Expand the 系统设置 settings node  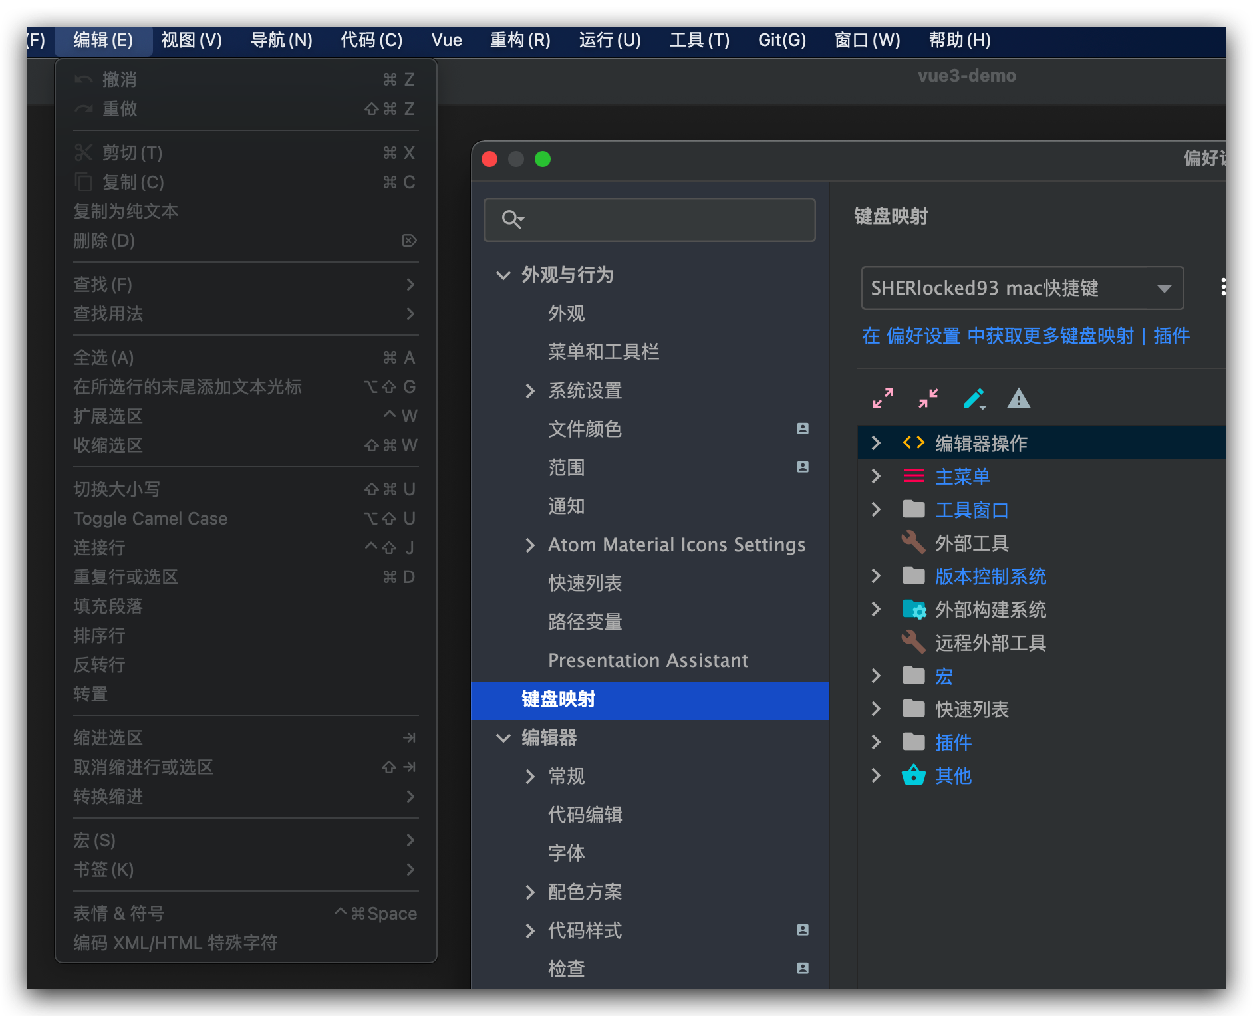pos(530,390)
